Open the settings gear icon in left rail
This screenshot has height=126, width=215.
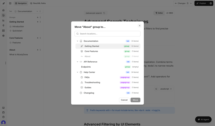[x=3, y=36]
